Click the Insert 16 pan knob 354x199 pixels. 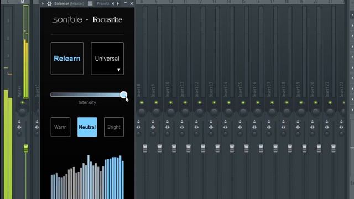[x=258, y=112]
